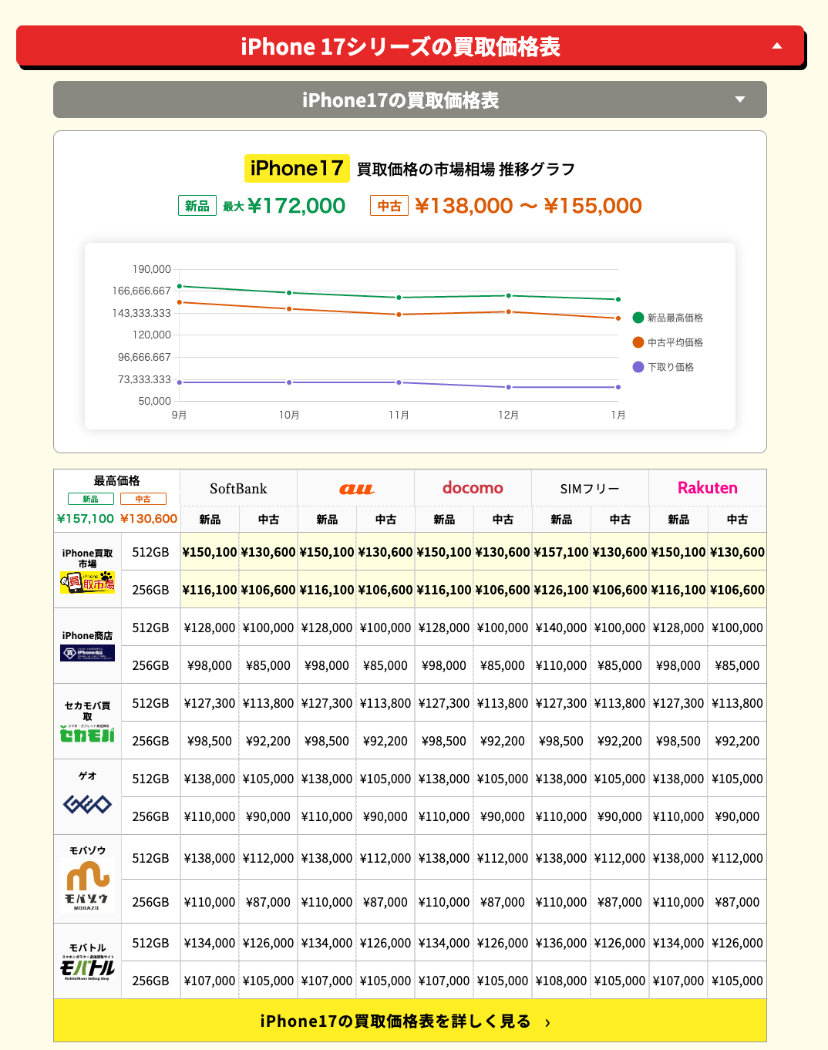Click the ¥172,000 maximum new price
Viewport: 828px width, 1050px height.
click(x=296, y=206)
